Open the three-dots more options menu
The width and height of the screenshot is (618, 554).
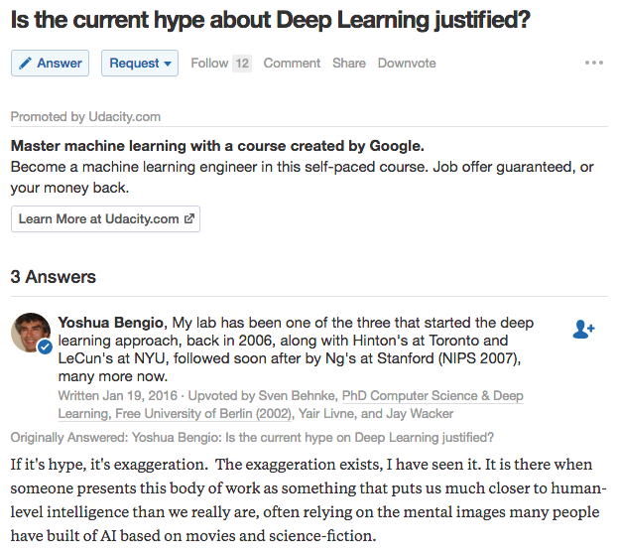click(594, 63)
